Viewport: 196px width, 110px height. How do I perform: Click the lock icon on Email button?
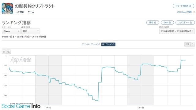point(170,23)
